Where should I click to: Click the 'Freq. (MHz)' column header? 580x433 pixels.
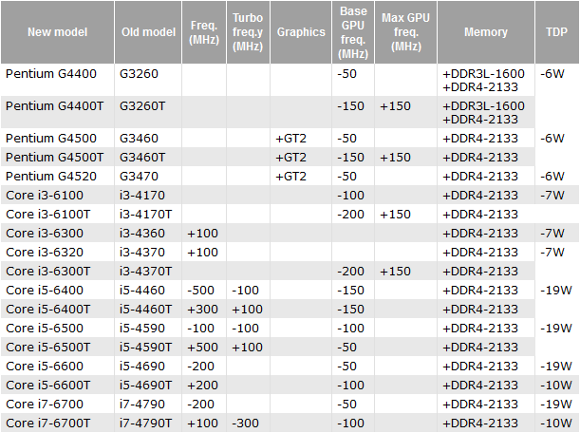tap(204, 32)
